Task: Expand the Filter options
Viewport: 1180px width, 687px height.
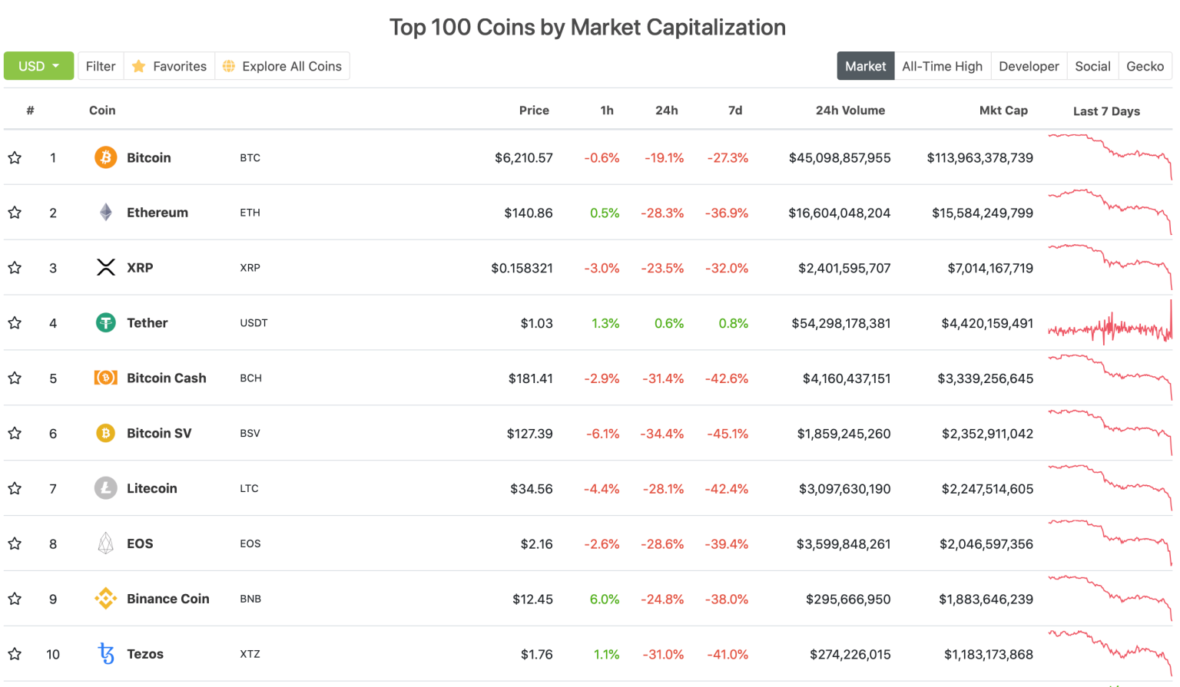Action: [x=101, y=66]
